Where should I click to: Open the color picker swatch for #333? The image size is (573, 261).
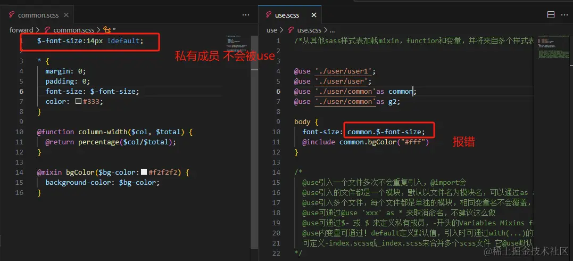[79, 101]
